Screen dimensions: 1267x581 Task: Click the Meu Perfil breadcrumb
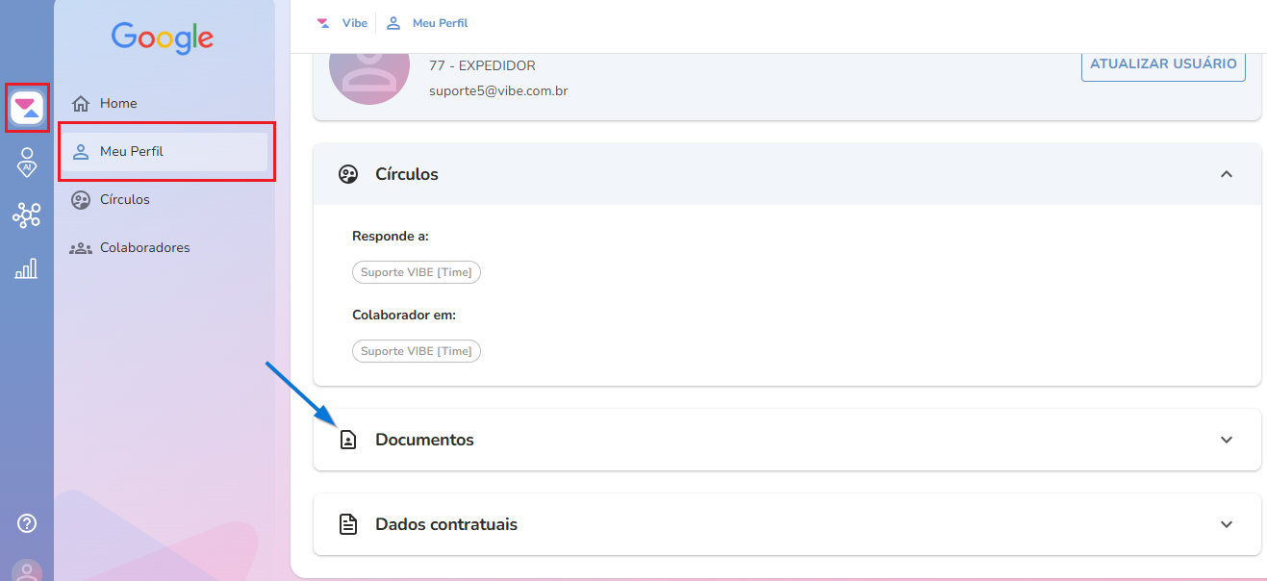pos(440,23)
